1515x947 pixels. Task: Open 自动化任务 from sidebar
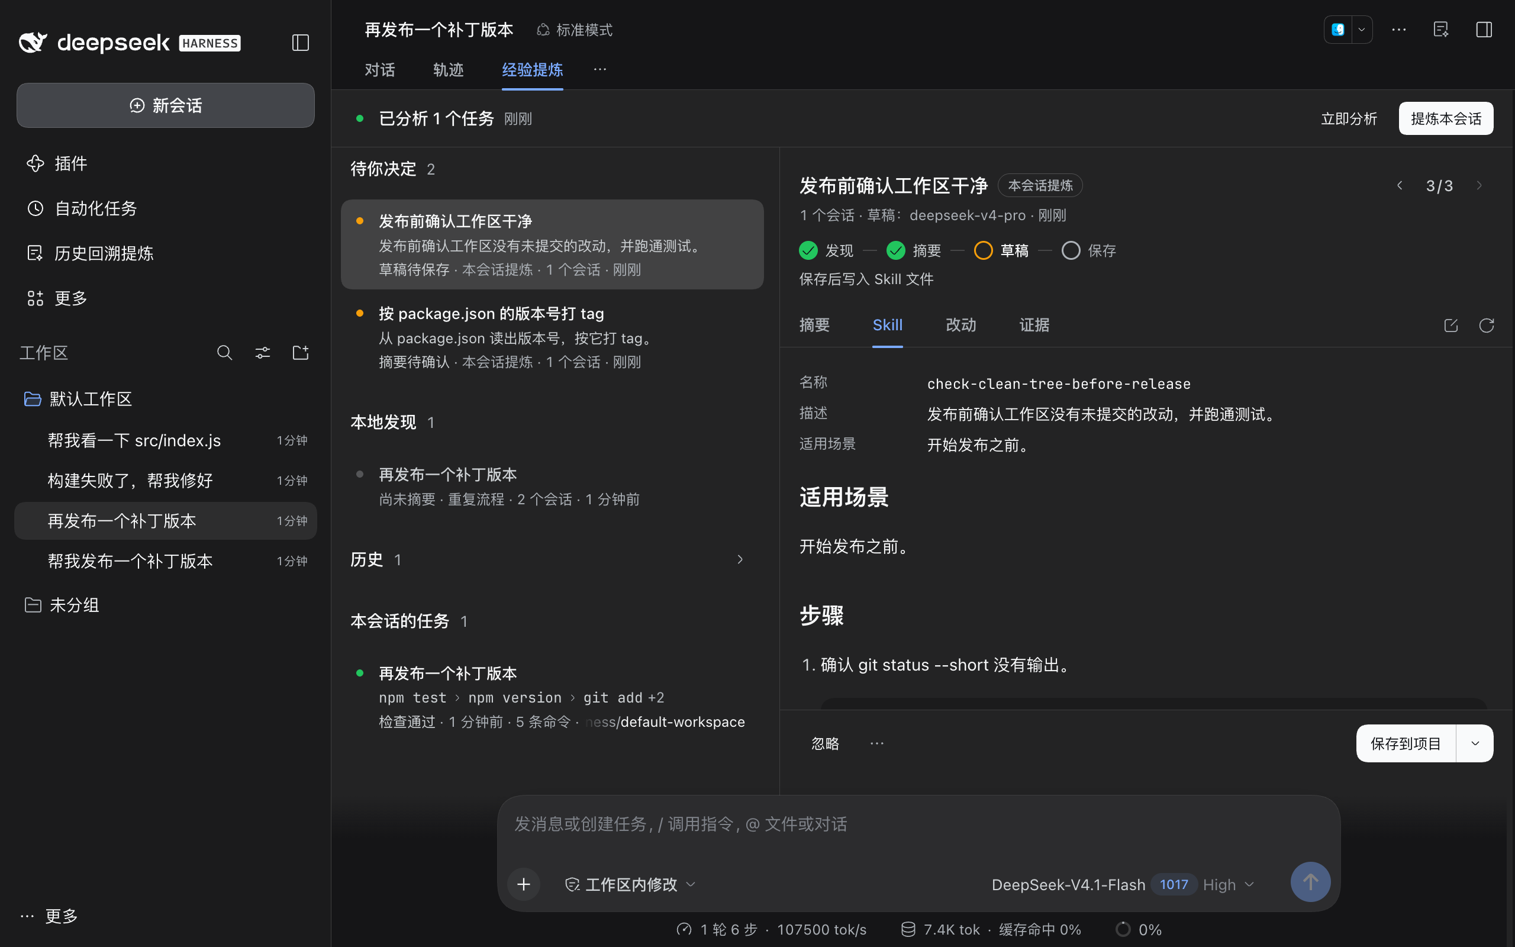[x=165, y=208]
